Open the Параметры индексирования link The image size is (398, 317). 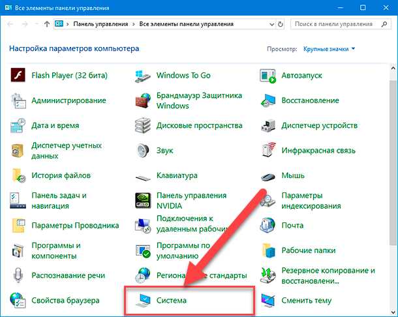tap(311, 200)
